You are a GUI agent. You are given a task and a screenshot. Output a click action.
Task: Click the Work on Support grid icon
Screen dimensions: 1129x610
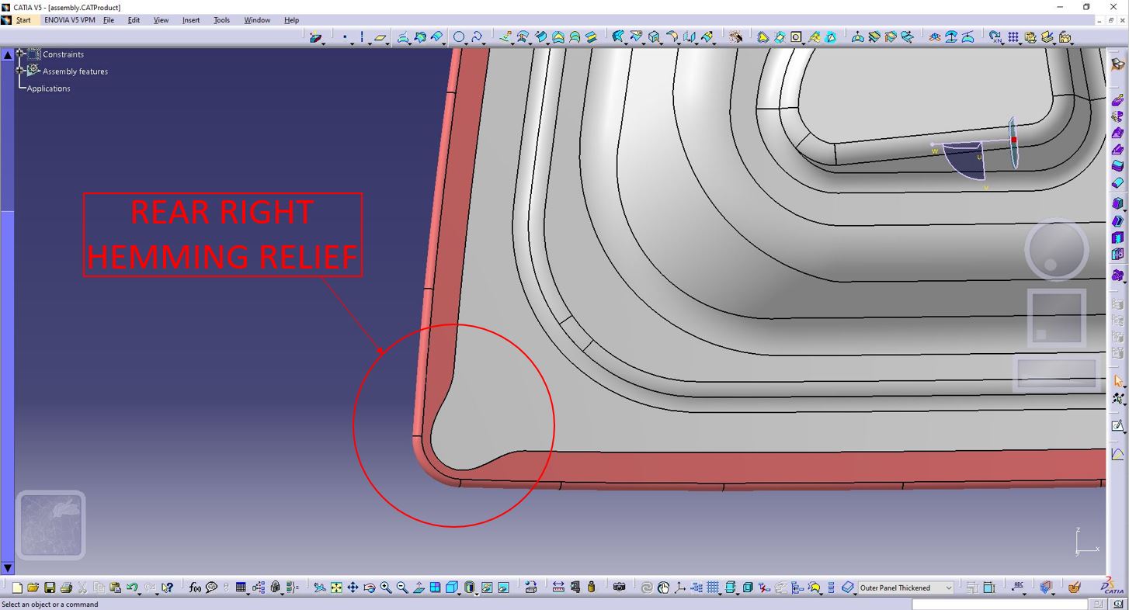[x=713, y=588]
